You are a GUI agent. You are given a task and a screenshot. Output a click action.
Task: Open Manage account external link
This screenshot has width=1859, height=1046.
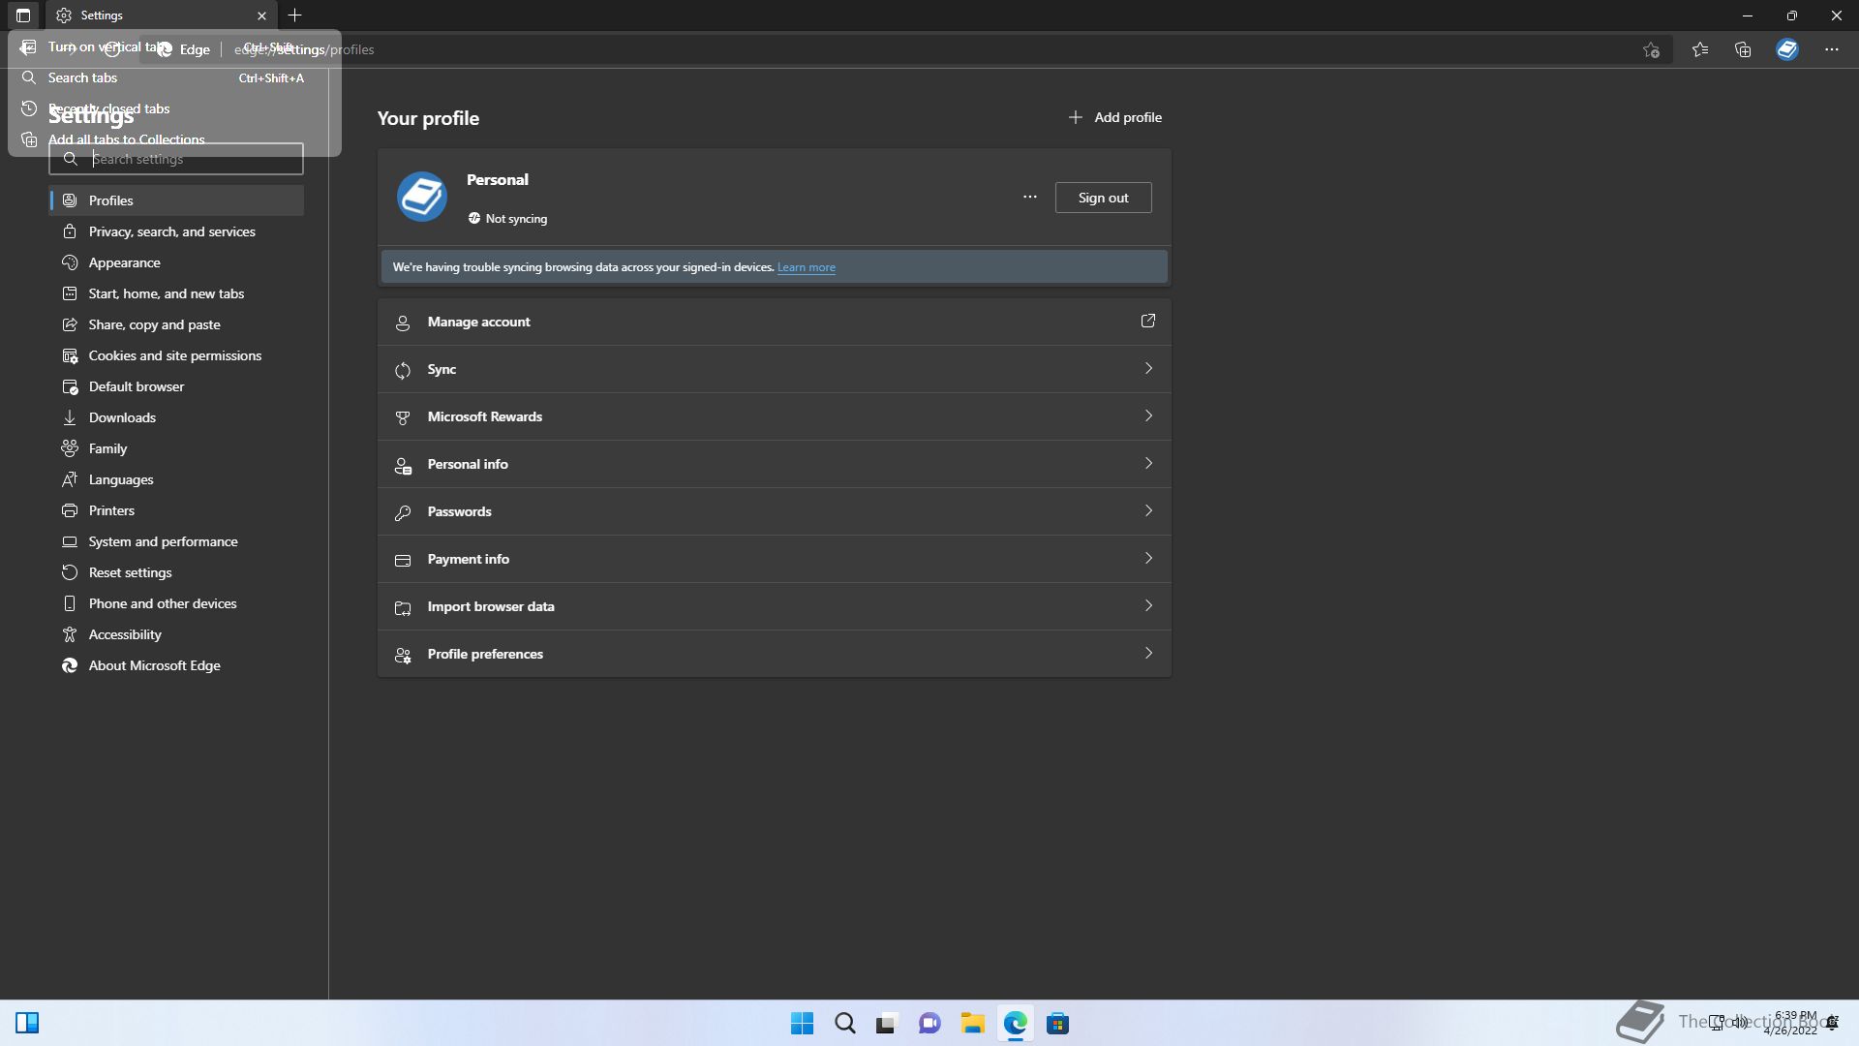click(1148, 321)
